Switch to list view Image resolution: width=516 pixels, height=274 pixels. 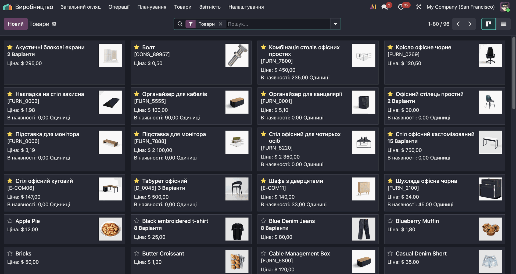(503, 24)
